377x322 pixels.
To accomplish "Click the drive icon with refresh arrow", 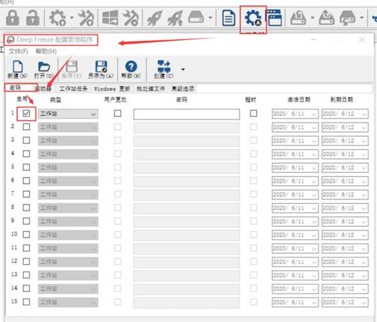I will coord(347,18).
